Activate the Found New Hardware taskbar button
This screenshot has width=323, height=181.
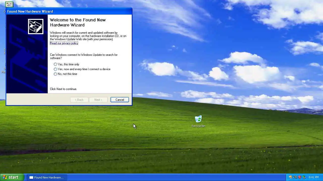click(47, 177)
